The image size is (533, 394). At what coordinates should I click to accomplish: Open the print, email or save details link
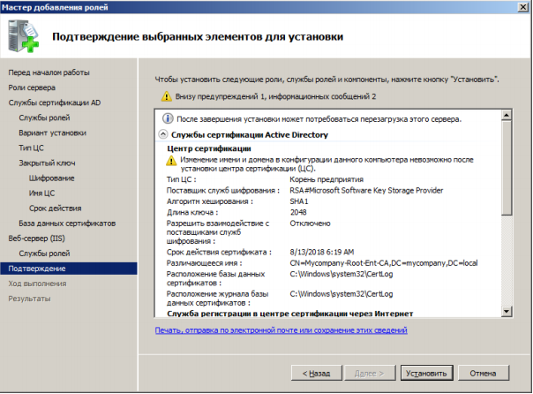click(281, 330)
